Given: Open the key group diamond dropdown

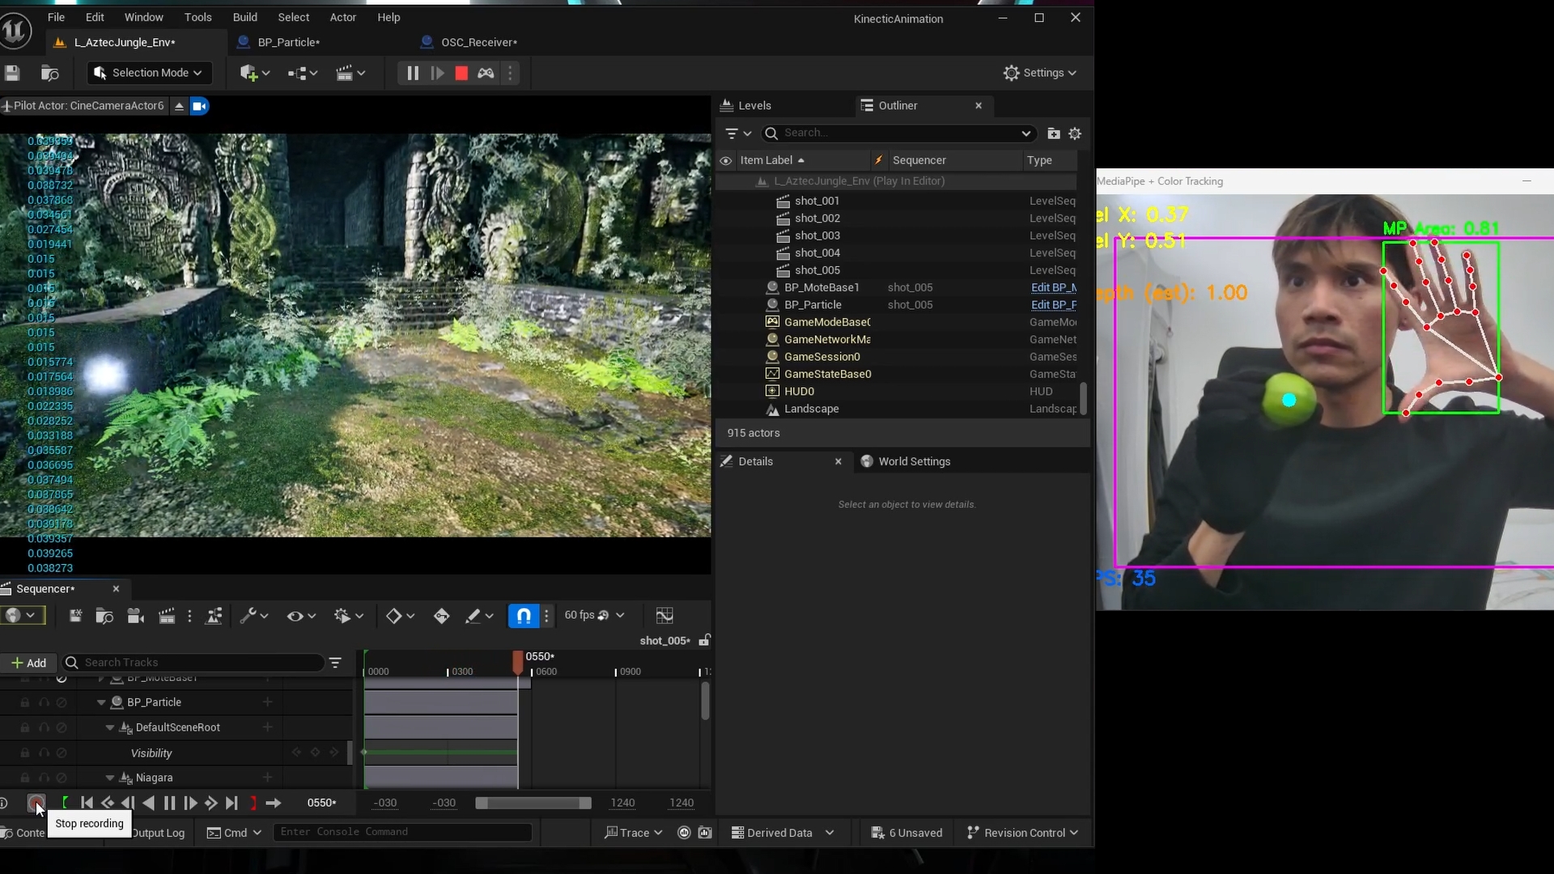Looking at the screenshot, I should [401, 616].
